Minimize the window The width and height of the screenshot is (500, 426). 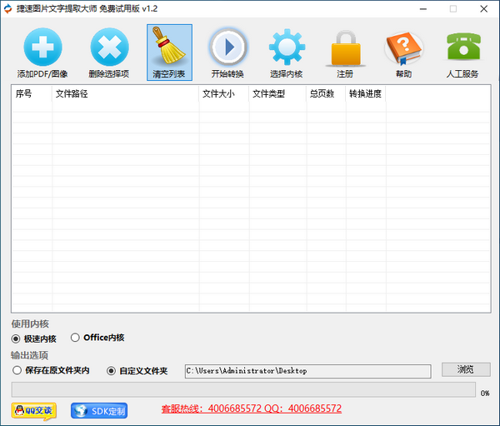coord(423,9)
